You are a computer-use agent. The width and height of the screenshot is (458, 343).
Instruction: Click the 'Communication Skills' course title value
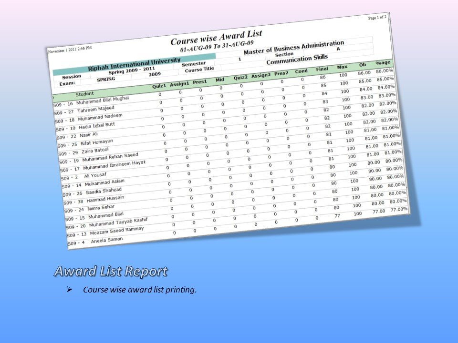tap(297, 60)
